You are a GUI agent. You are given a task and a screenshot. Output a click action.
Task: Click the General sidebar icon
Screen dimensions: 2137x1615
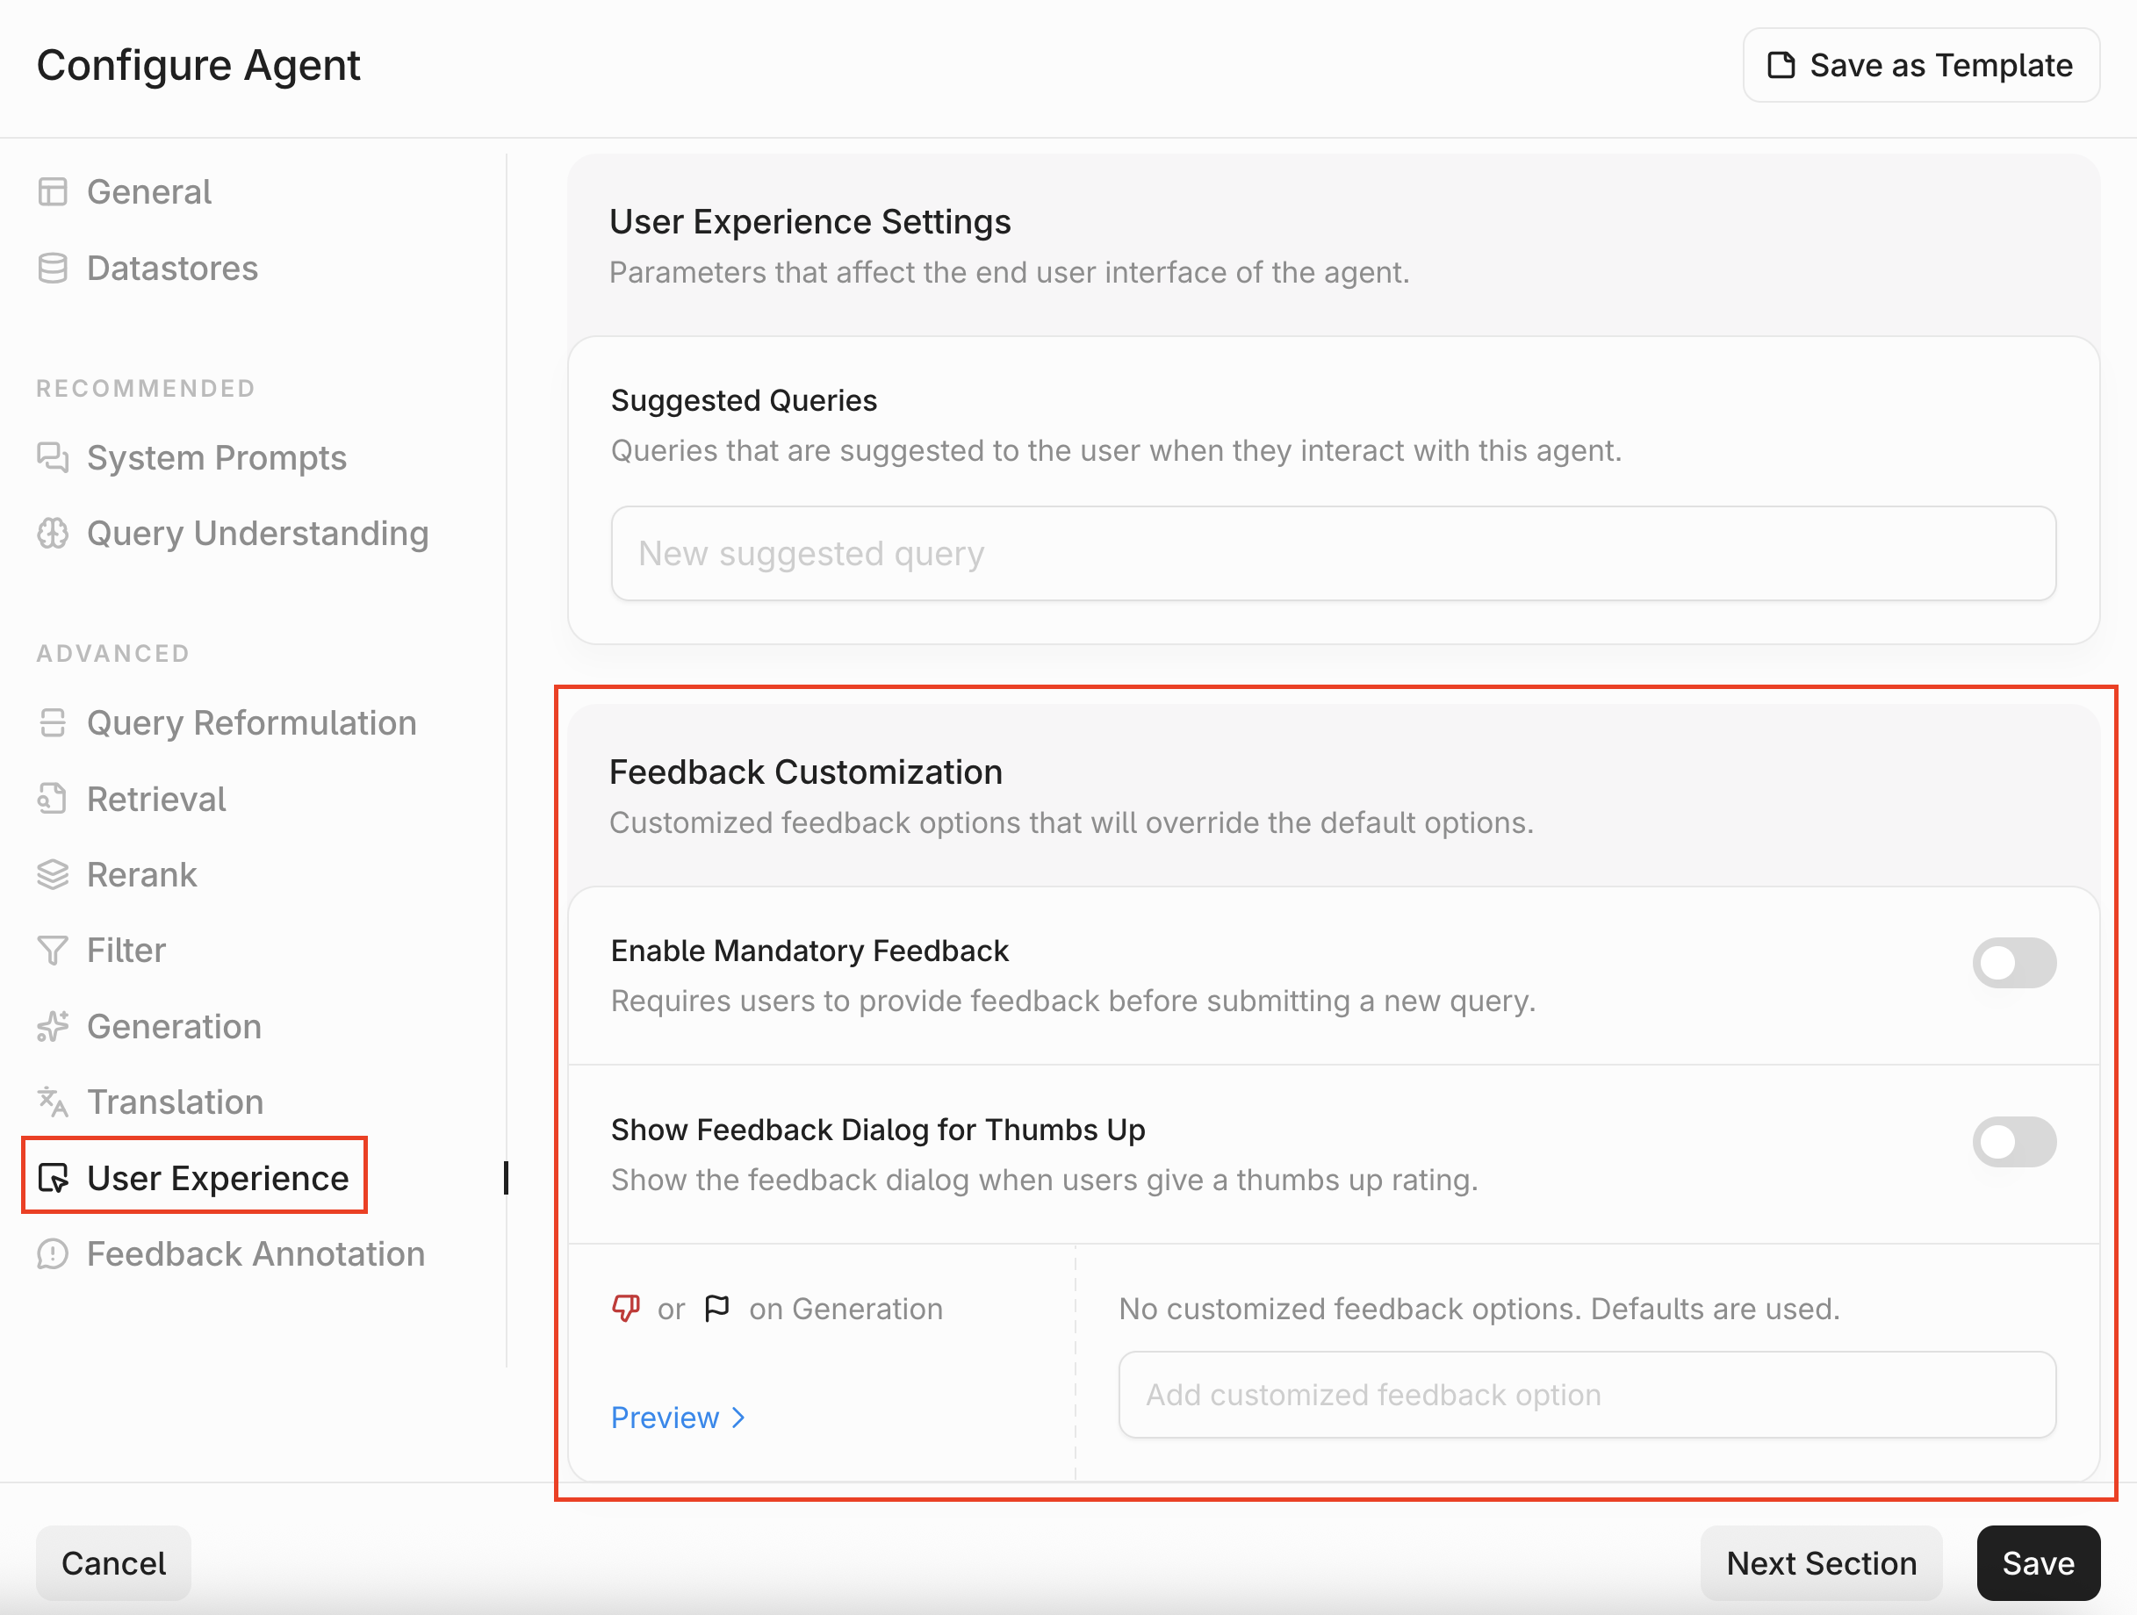click(x=52, y=192)
